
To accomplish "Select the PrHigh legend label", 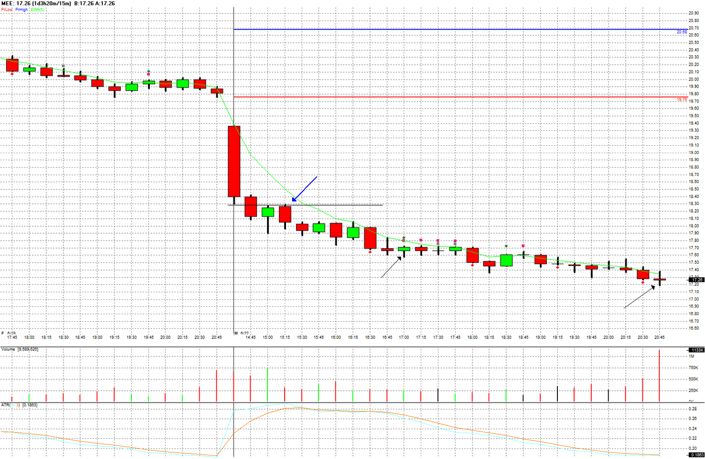I will coord(22,9).
